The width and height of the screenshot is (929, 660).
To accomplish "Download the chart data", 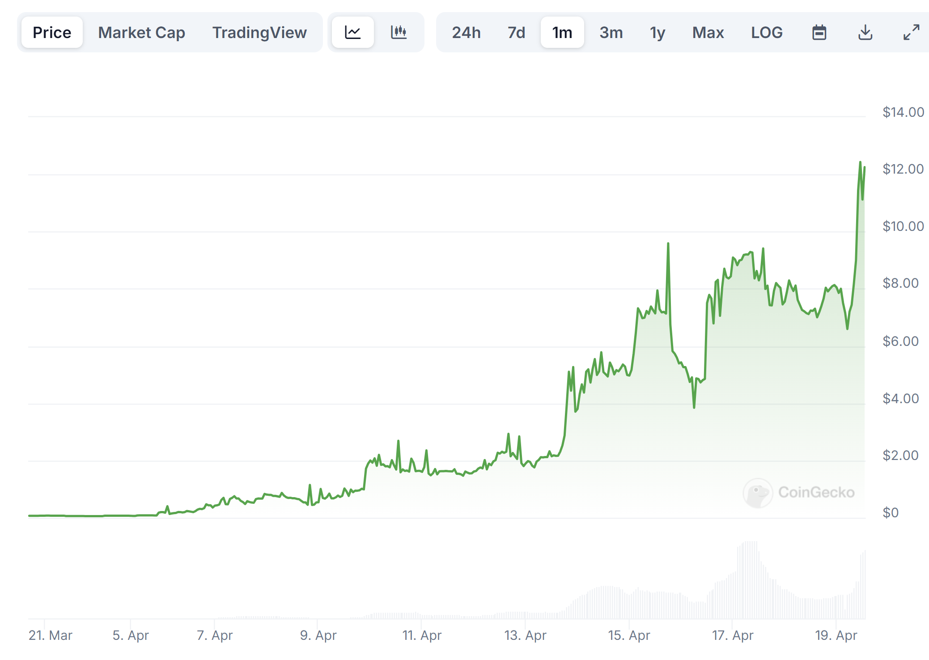I will point(865,32).
